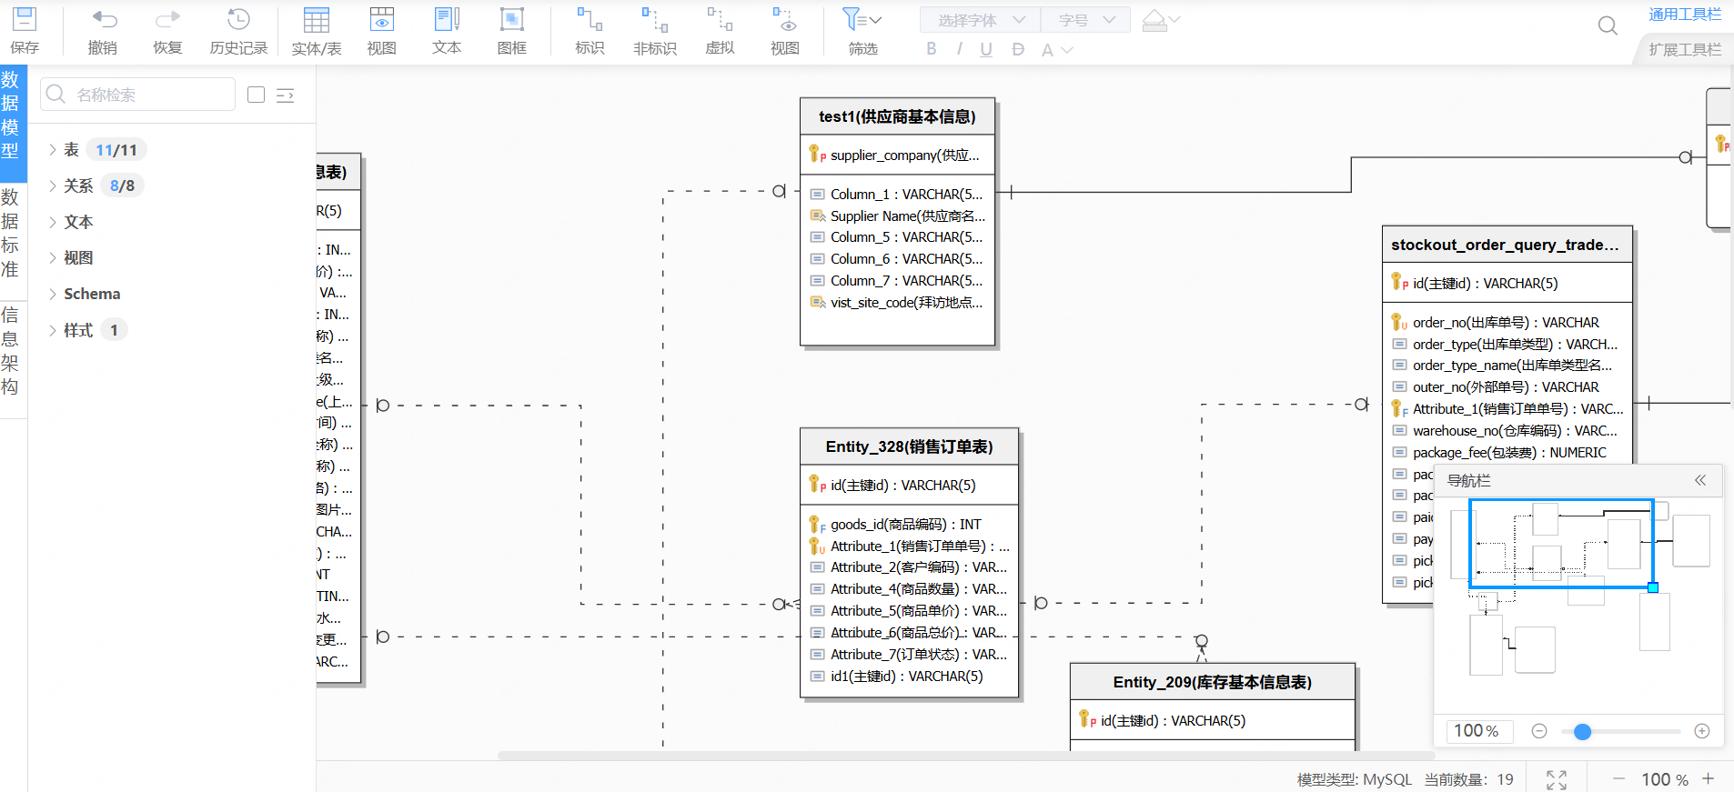Toggle bold formatting (B)
1734x792 pixels.
[x=932, y=49]
